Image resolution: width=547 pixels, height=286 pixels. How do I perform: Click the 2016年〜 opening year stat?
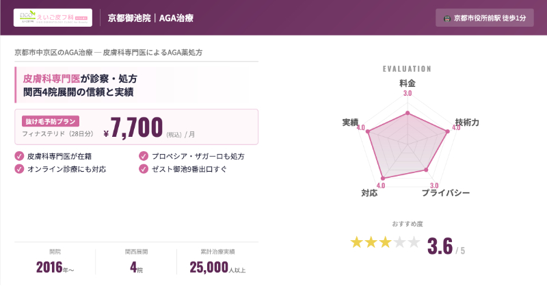(55, 268)
